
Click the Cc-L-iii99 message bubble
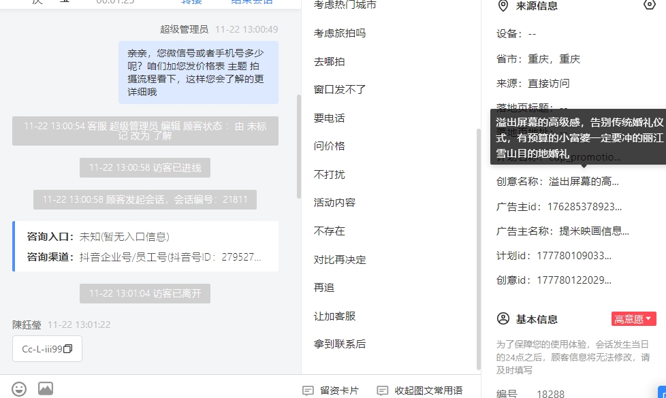(47, 349)
